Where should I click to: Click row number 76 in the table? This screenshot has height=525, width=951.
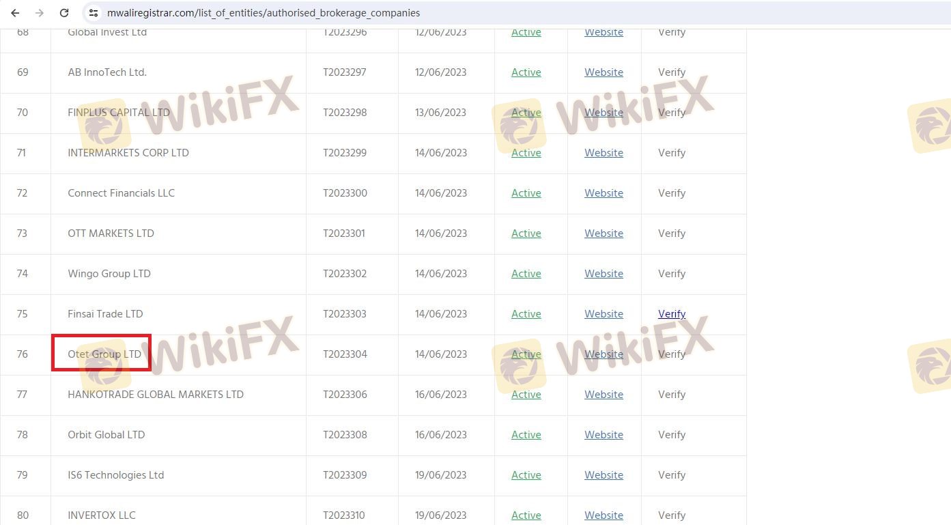click(x=23, y=354)
